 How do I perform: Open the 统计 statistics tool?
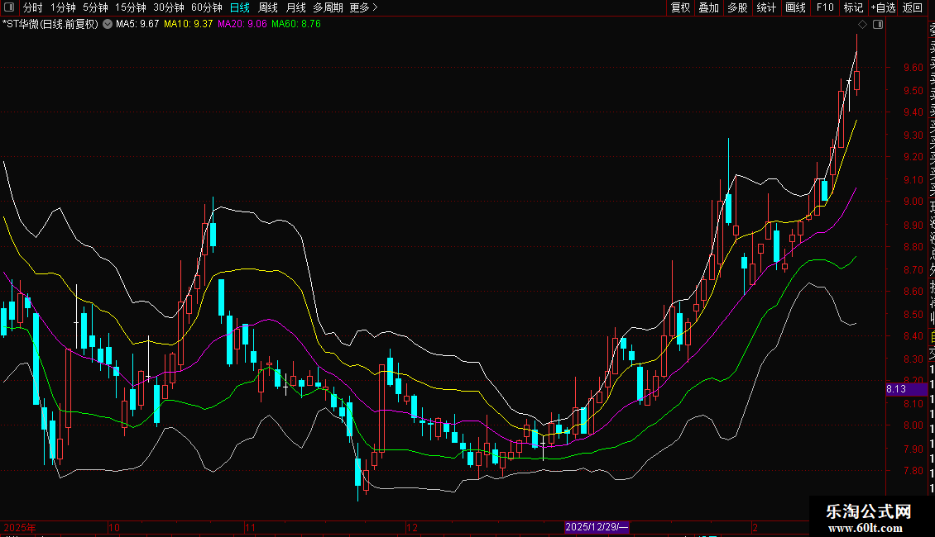(x=765, y=7)
